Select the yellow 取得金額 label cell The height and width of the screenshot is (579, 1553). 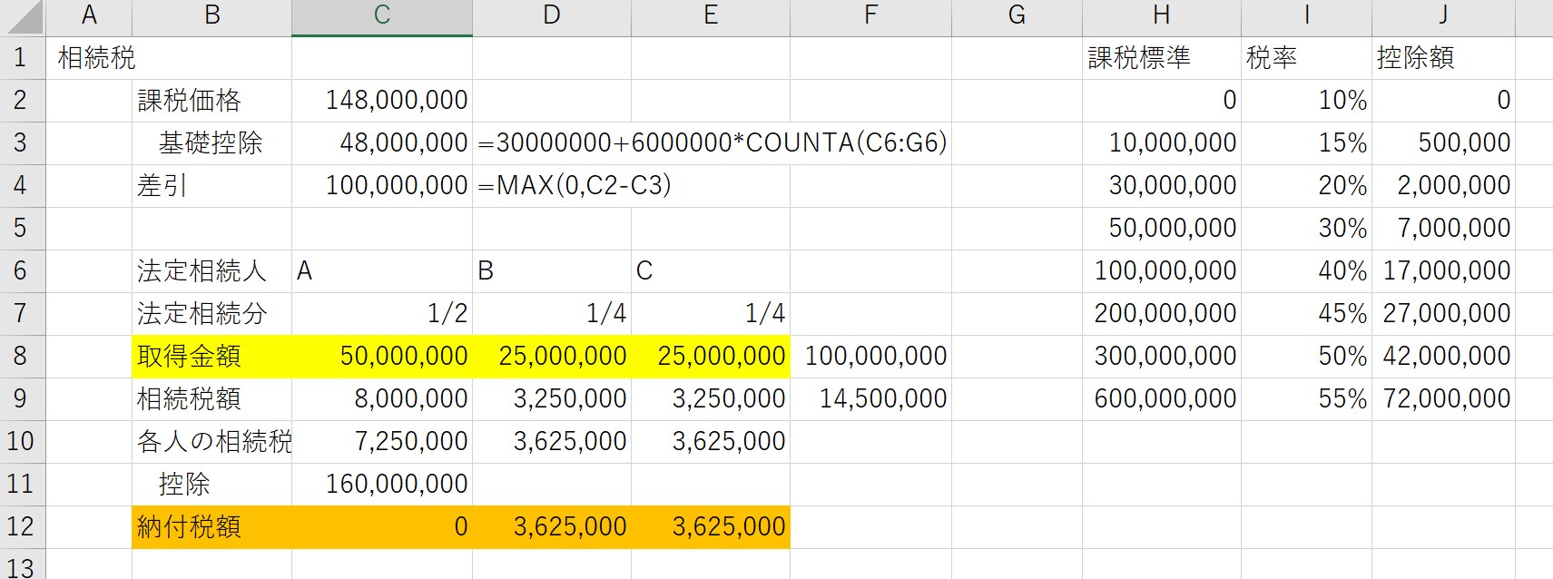(211, 356)
